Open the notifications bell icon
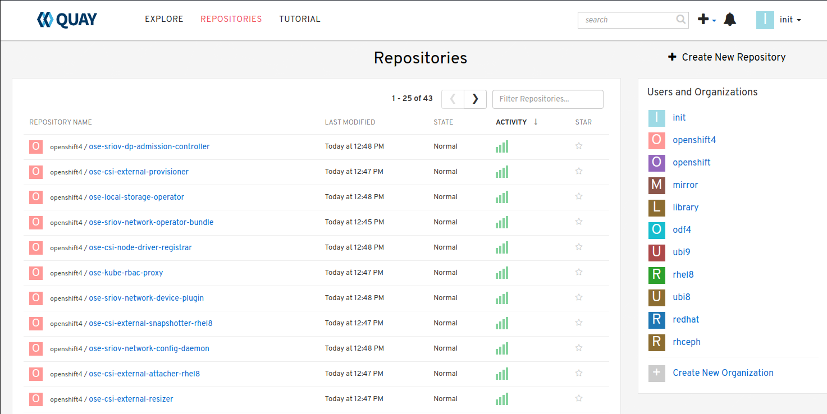The image size is (827, 414). [x=730, y=20]
